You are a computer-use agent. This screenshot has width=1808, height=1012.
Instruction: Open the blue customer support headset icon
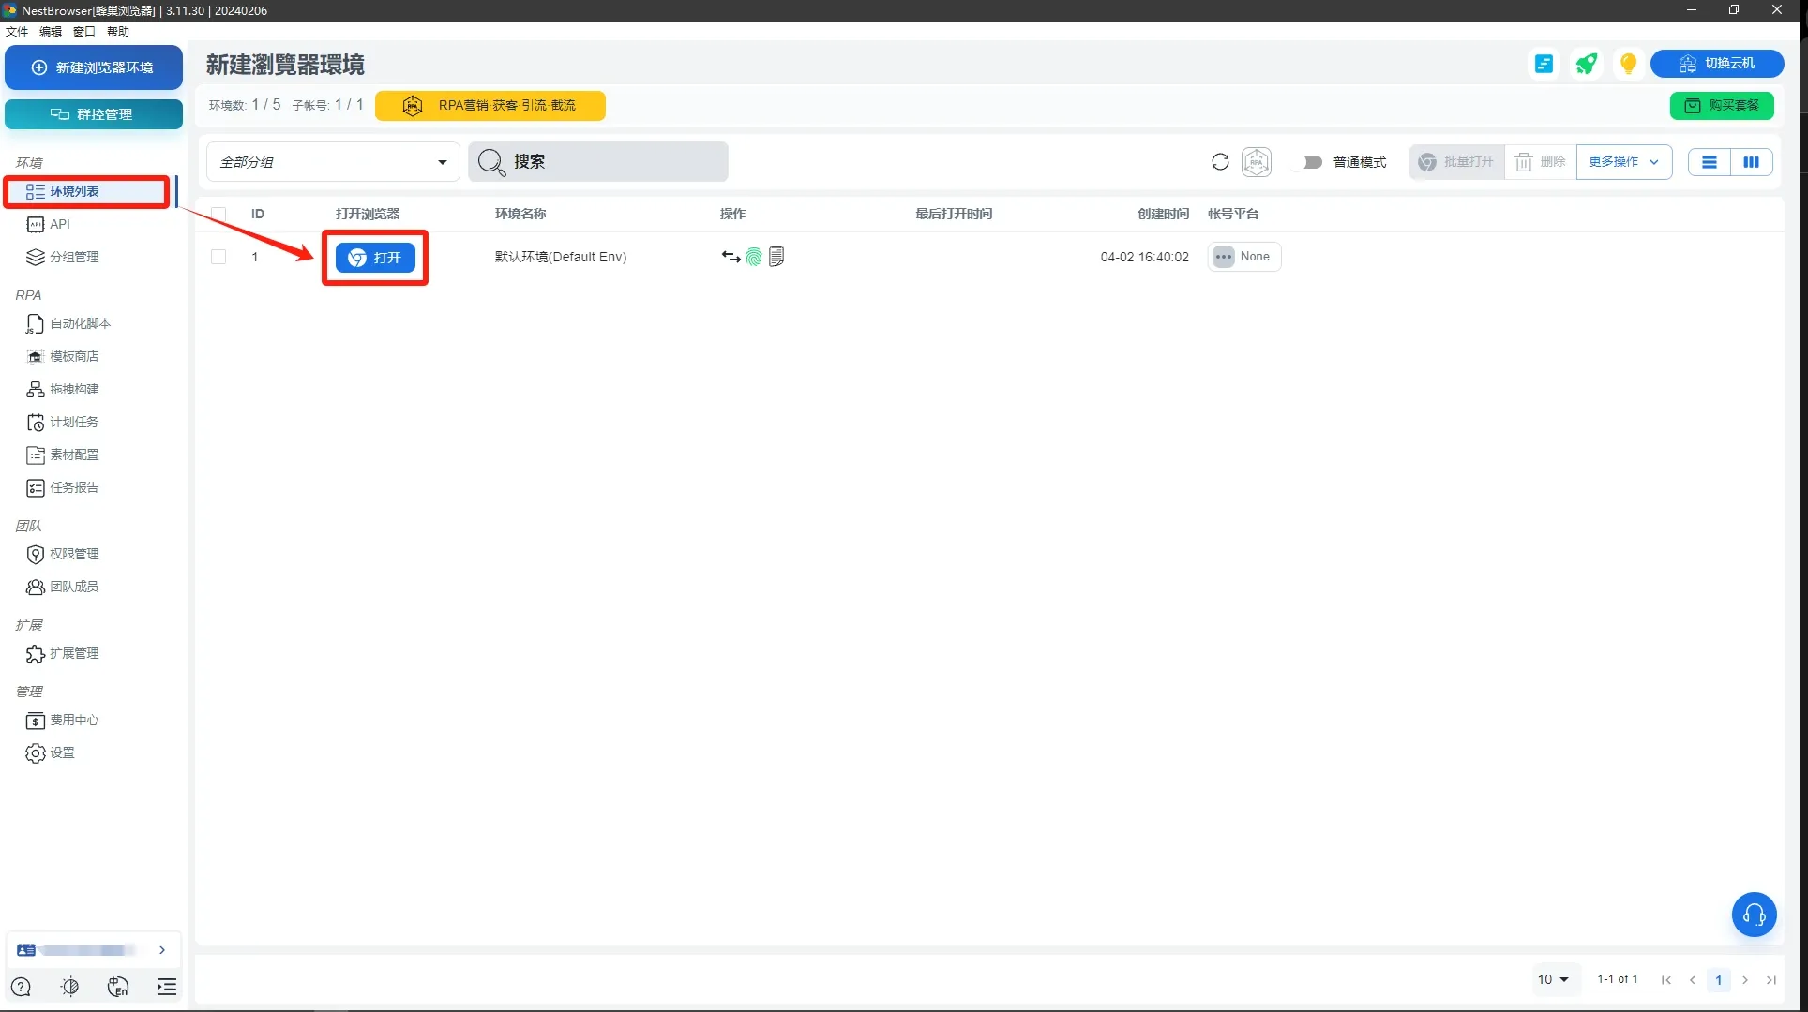[x=1754, y=915]
